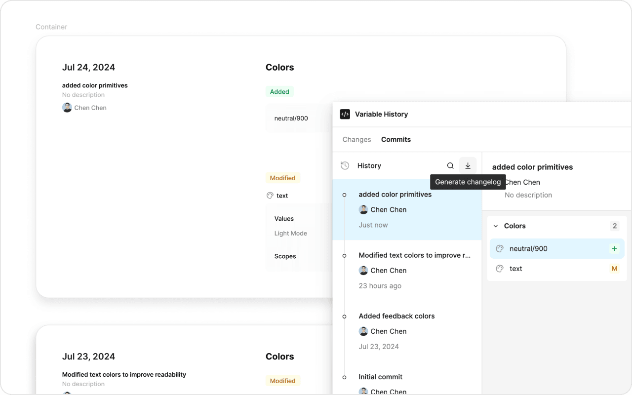
Task: Click the 23 hours ago timestamp
Action: pyautogui.click(x=380, y=286)
